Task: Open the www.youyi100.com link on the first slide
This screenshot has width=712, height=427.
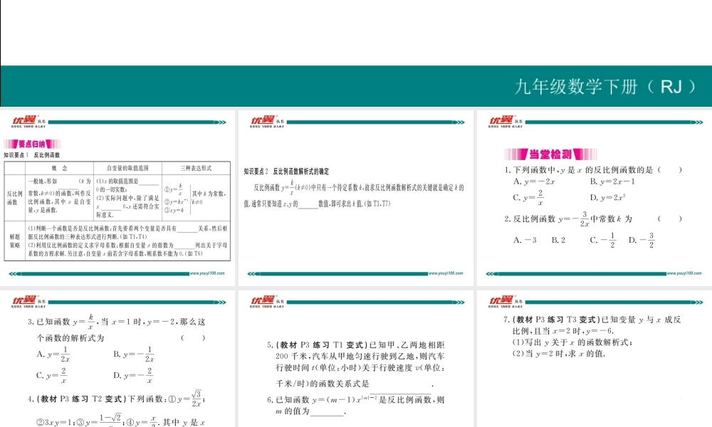Action: (x=205, y=273)
